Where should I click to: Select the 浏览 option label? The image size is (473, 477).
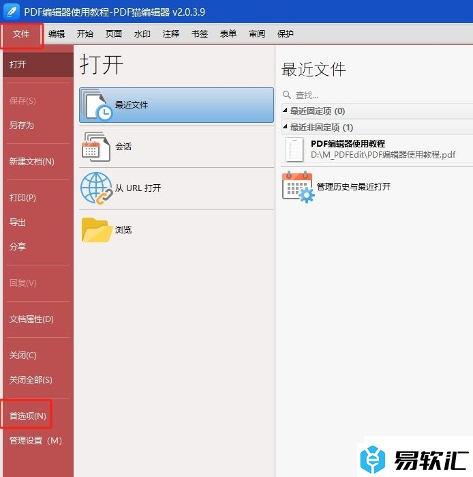(123, 230)
